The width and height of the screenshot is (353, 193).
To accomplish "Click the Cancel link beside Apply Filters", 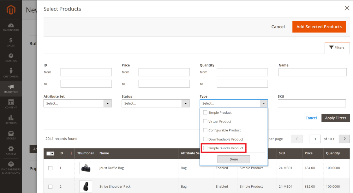I will 311,118.
